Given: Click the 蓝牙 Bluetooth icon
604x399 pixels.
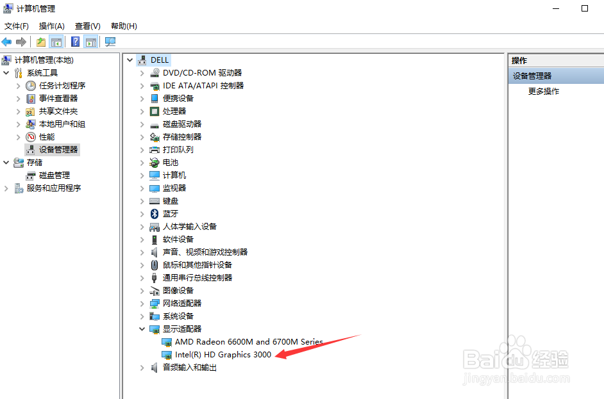Looking at the screenshot, I should coord(155,213).
